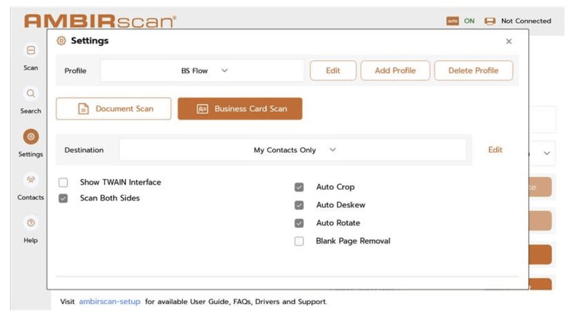Toggle the Auto Deskew checkbox
572x323 pixels.
coord(299,205)
